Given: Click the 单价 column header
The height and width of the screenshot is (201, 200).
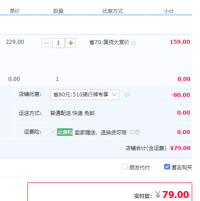Looking at the screenshot, I should coord(15,11).
